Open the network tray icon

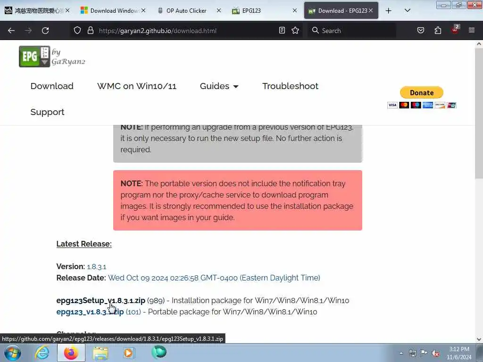[x=413, y=353]
